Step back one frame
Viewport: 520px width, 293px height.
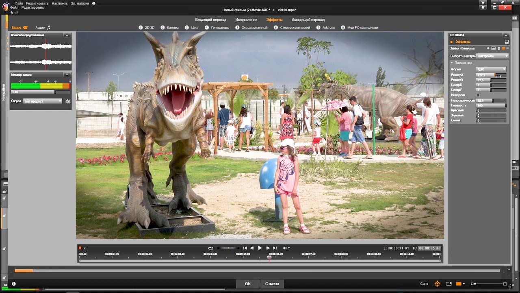click(x=252, y=248)
